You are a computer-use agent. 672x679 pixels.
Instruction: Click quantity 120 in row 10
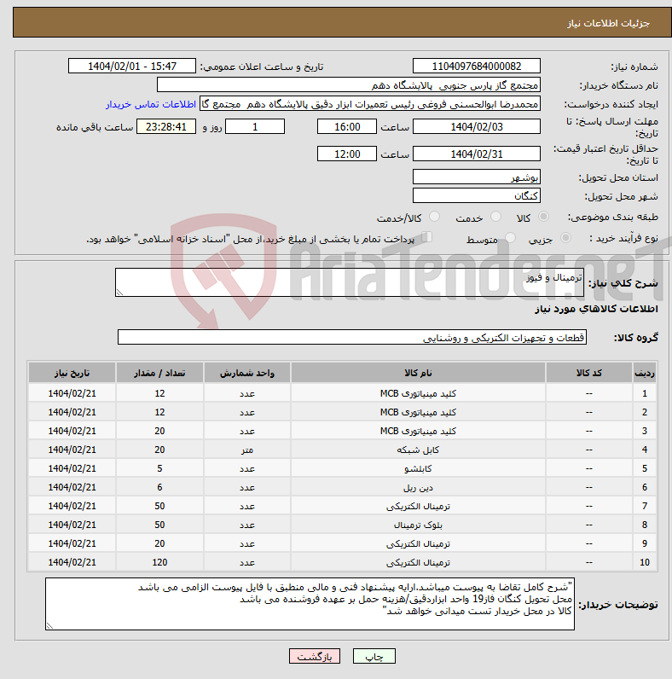tap(159, 562)
